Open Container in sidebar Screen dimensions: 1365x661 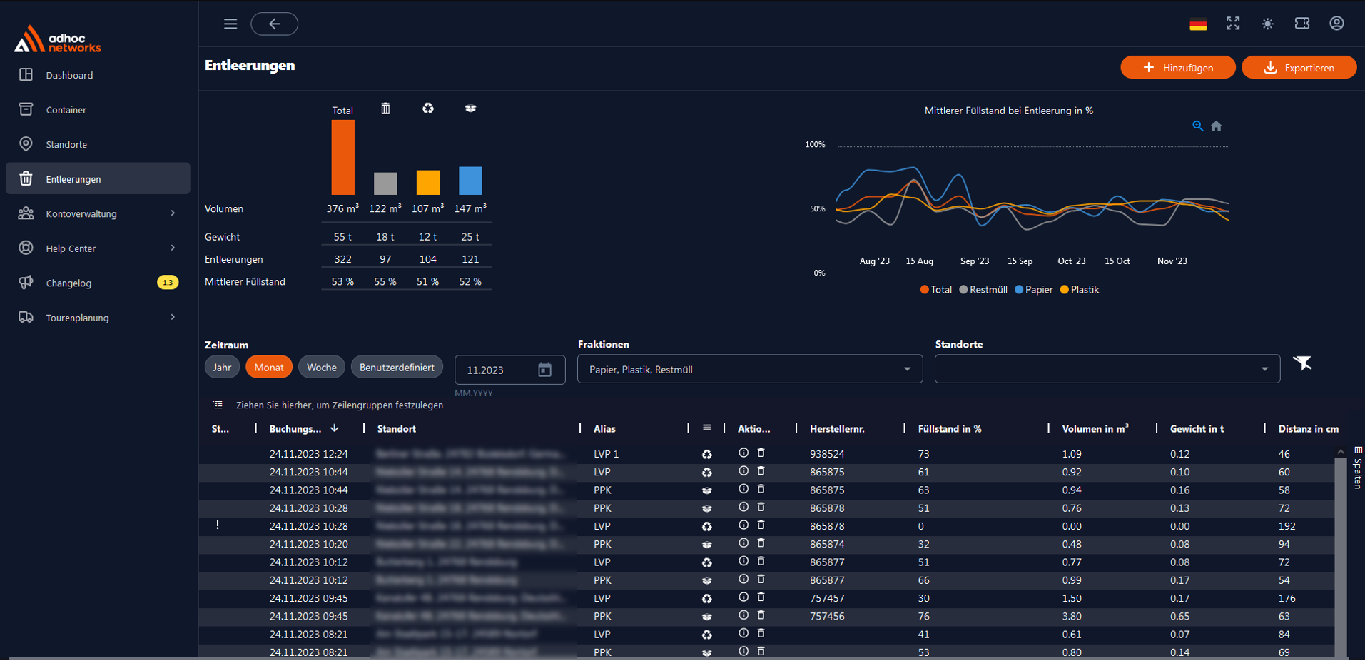click(98, 109)
